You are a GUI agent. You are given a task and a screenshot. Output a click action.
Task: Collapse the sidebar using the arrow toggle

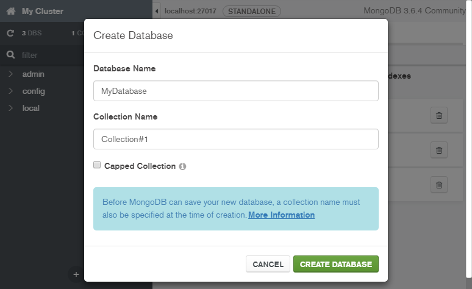point(157,11)
